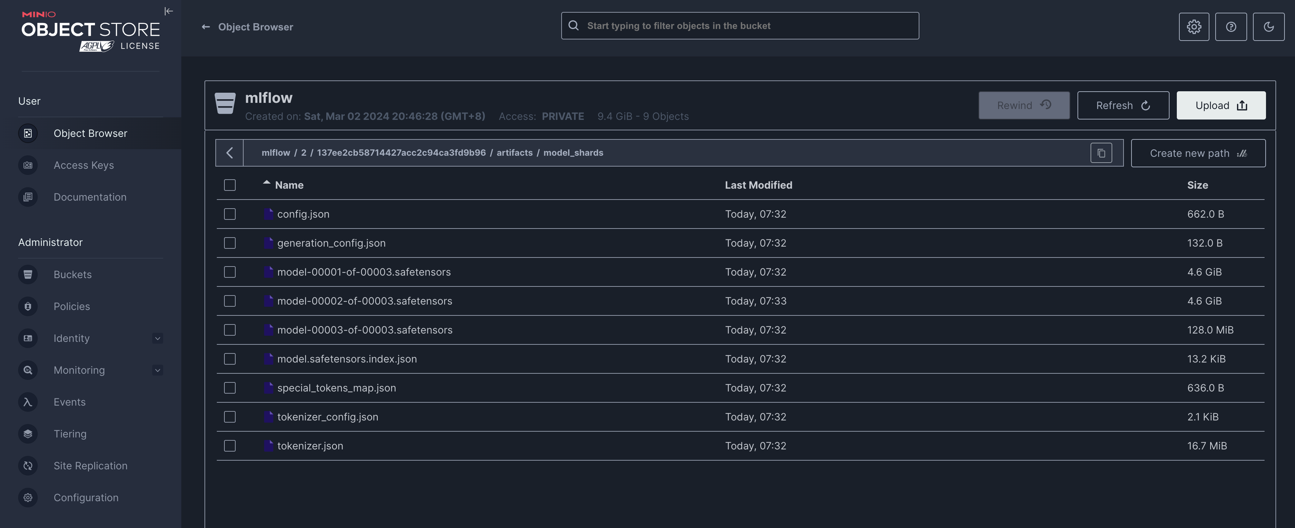
Task: Open the Tiering layers icon
Action: (28, 433)
